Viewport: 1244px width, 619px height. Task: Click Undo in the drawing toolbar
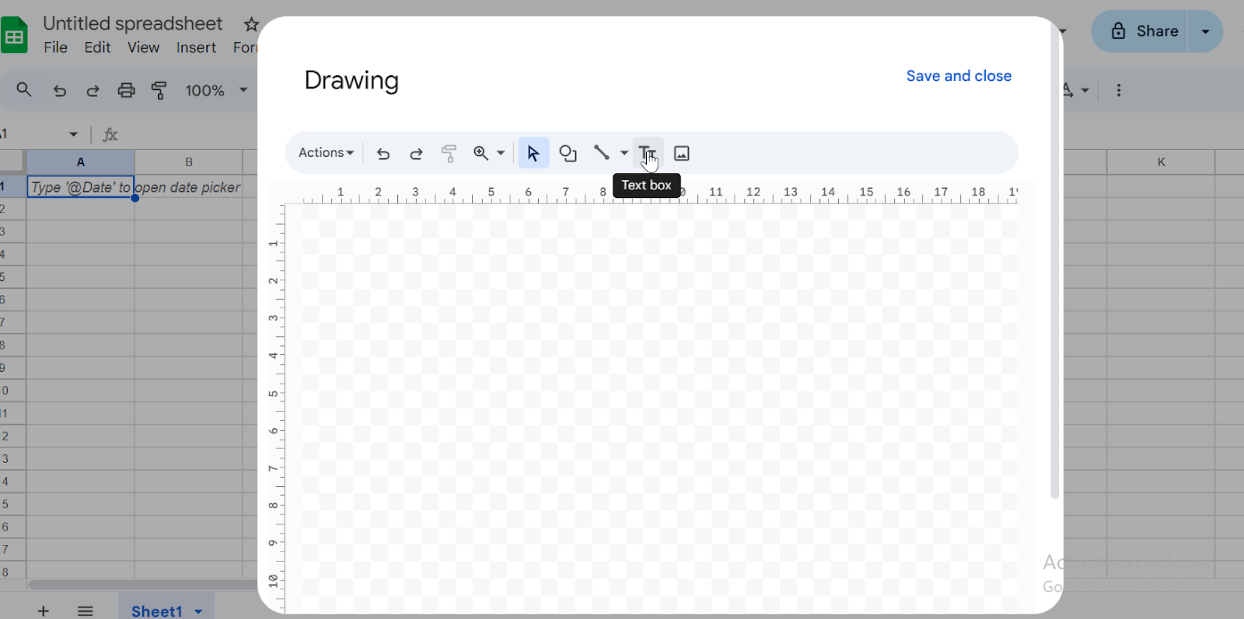pos(382,153)
